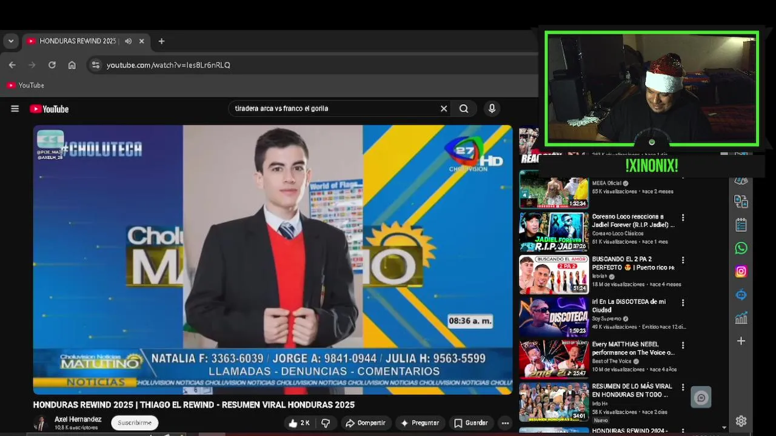Click the main video player
The width and height of the screenshot is (776, 436).
[x=273, y=259]
